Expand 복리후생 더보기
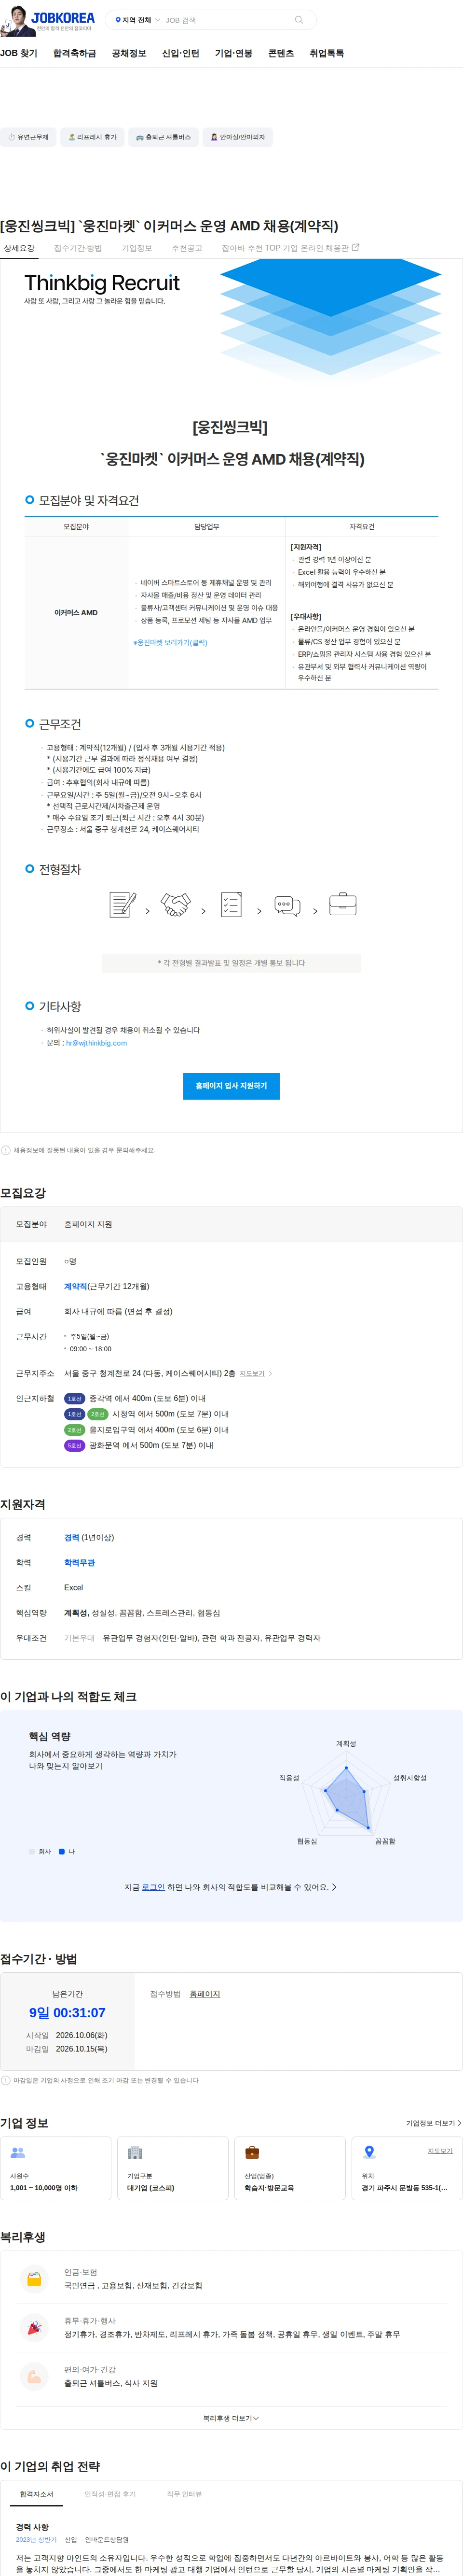 [x=231, y=2418]
